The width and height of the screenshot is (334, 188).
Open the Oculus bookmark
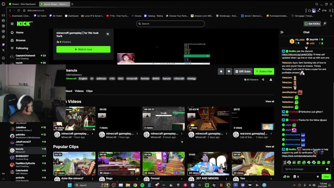(136, 16)
